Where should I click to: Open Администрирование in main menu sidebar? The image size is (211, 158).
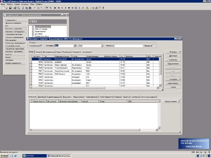coord(15,63)
